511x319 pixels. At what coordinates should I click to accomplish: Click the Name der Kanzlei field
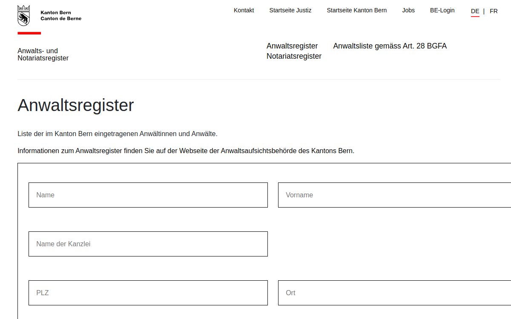coord(148,244)
